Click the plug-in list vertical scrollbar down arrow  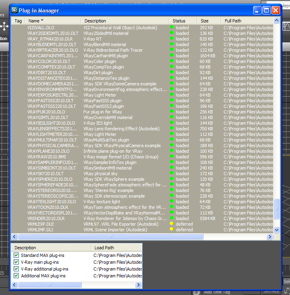pos(276,230)
